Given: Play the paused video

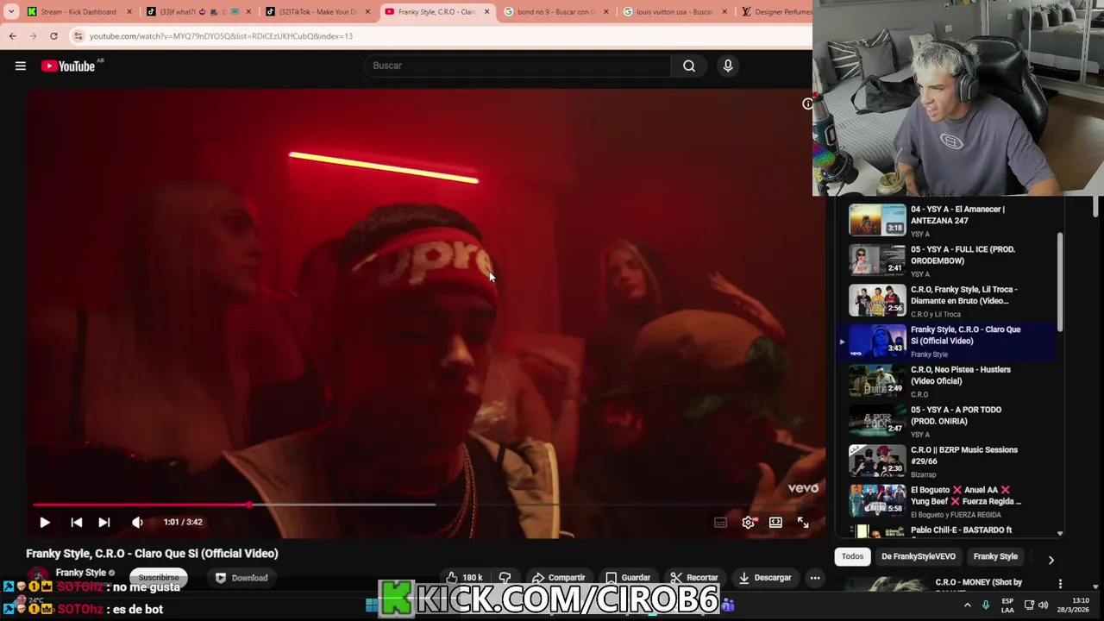Looking at the screenshot, I should click(45, 522).
